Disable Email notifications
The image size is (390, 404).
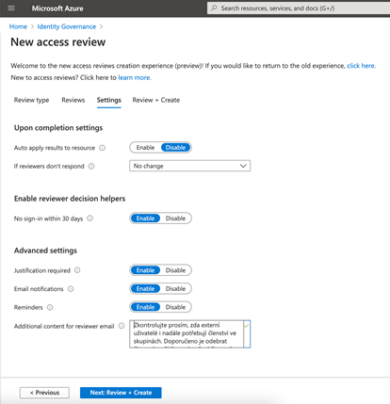click(175, 289)
